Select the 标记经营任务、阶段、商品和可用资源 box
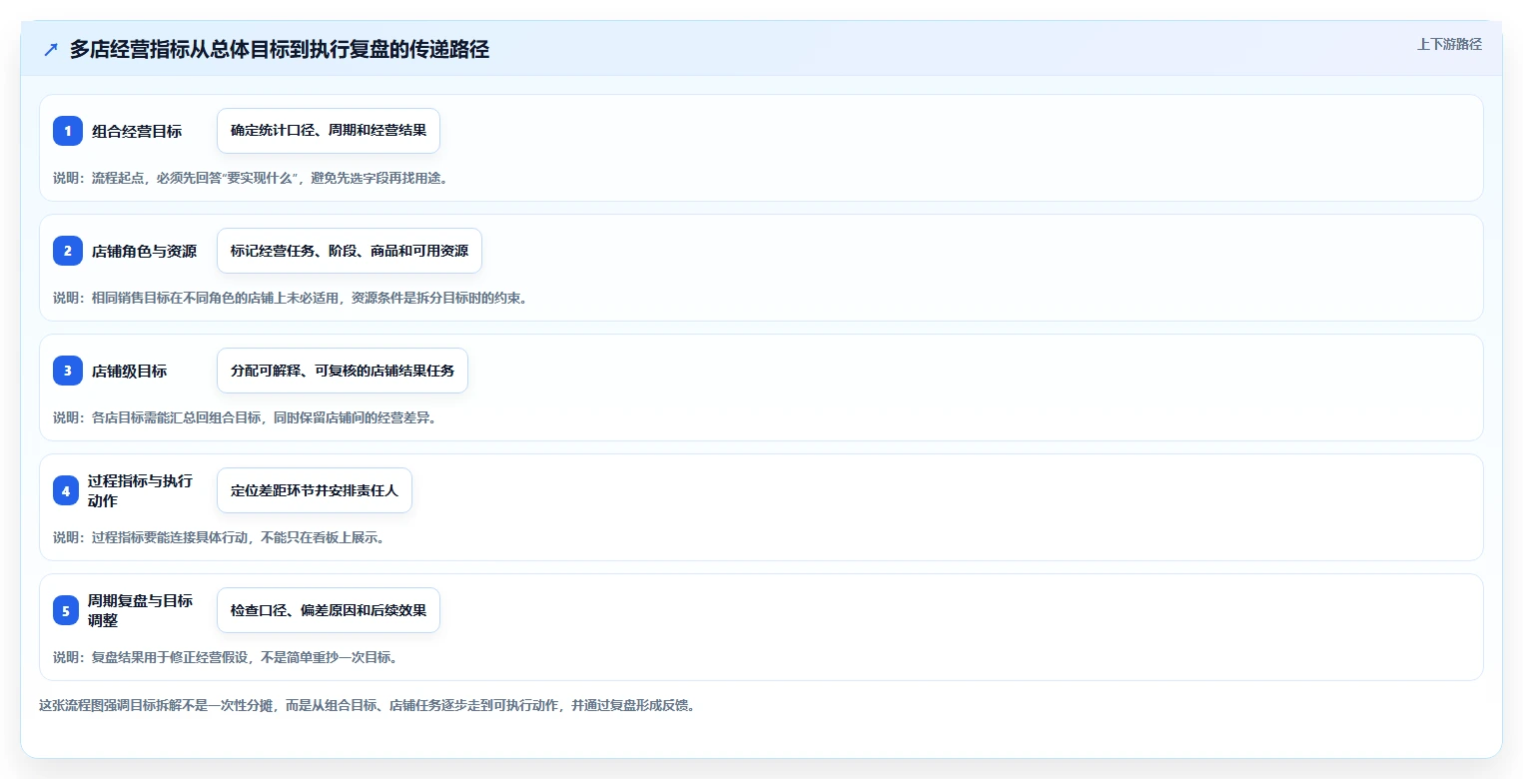Image resolution: width=1523 pixels, height=779 pixels. pyautogui.click(x=350, y=251)
